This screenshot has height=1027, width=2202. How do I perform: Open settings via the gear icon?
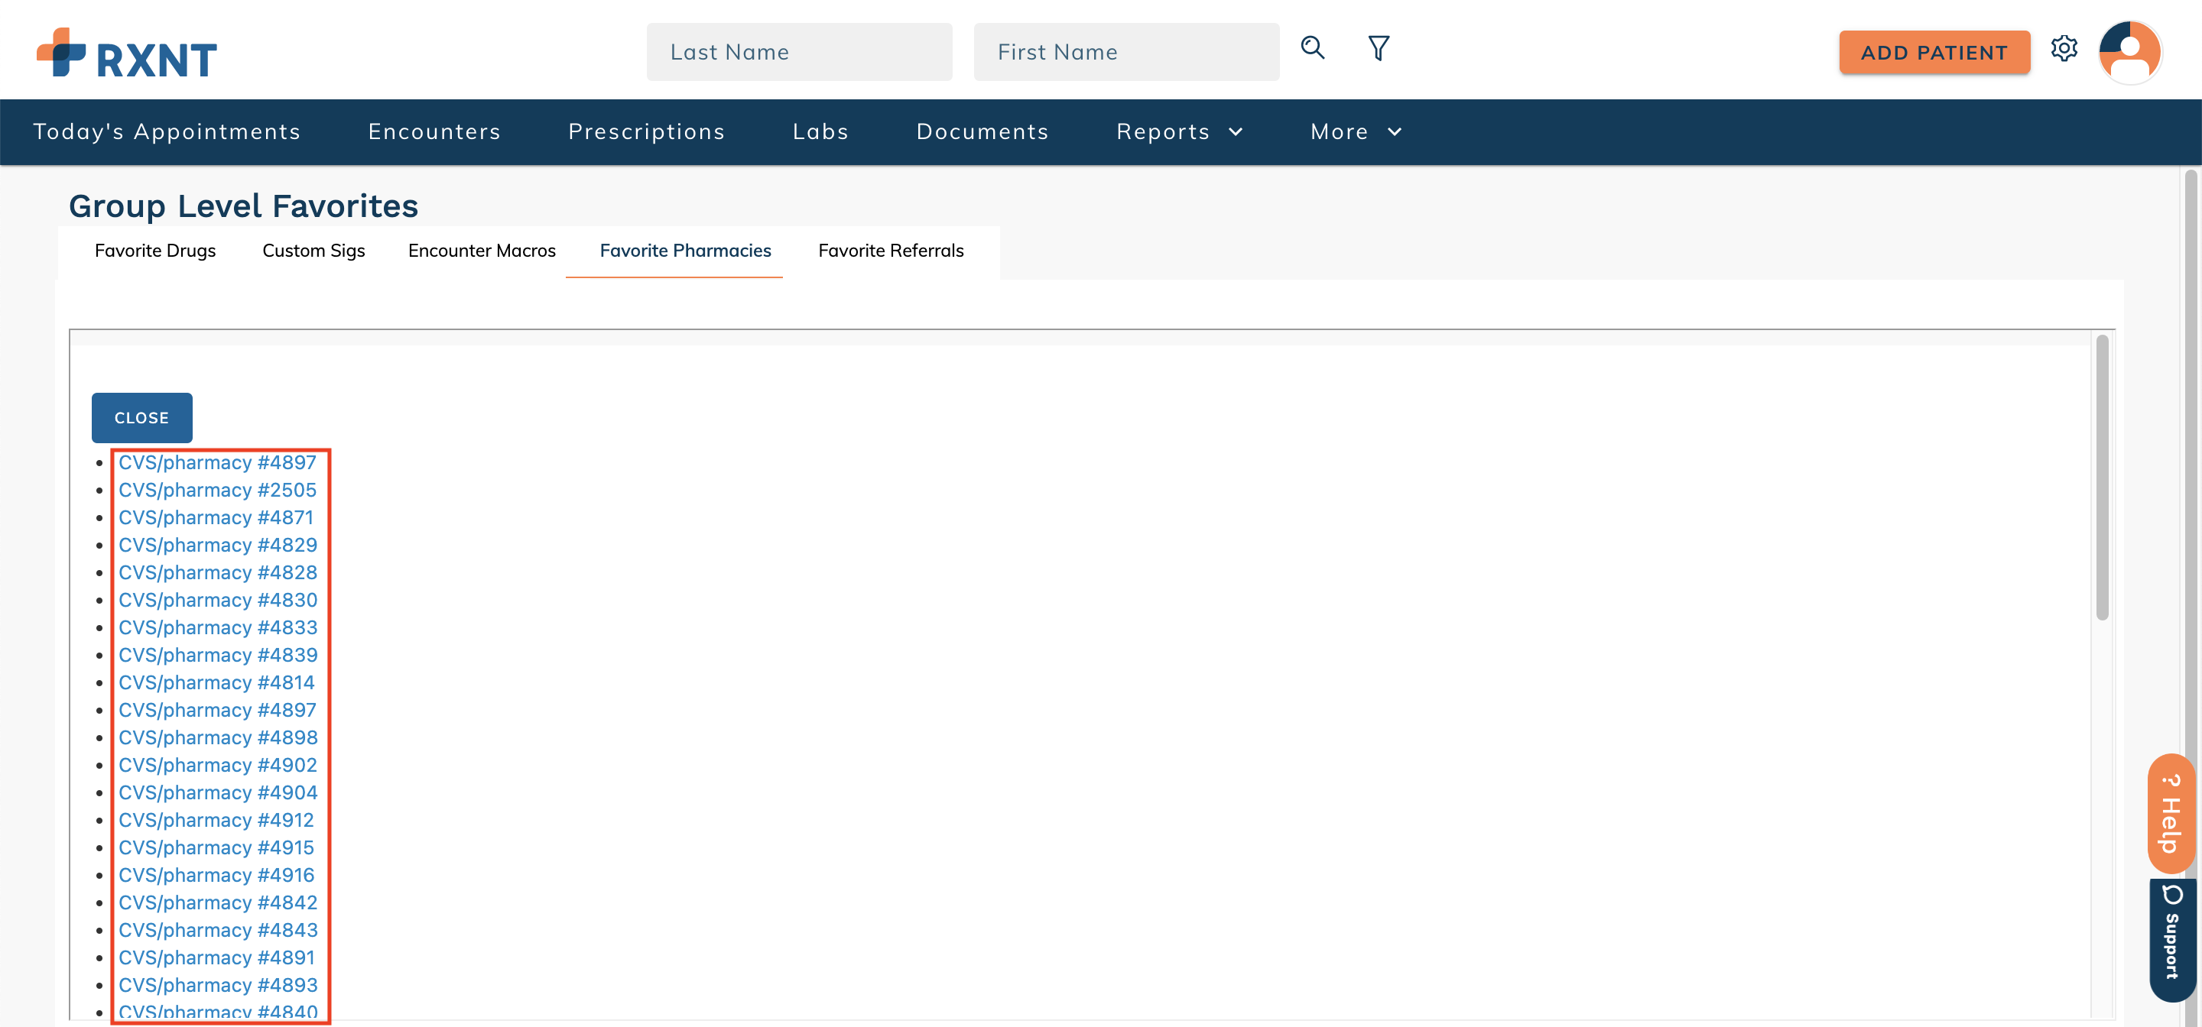pos(2066,50)
